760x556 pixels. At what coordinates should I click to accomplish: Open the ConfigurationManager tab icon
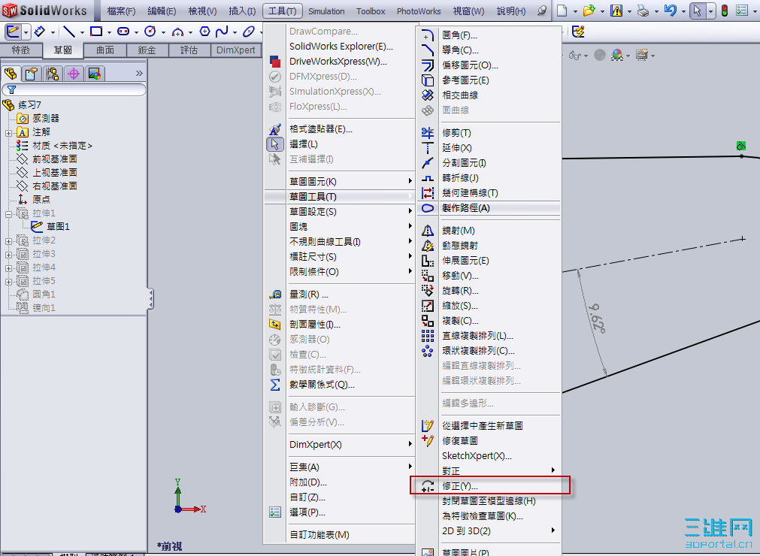pyautogui.click(x=53, y=74)
